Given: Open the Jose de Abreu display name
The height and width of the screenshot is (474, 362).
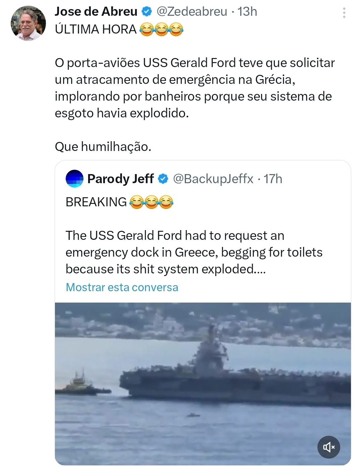Looking at the screenshot, I should [x=96, y=12].
